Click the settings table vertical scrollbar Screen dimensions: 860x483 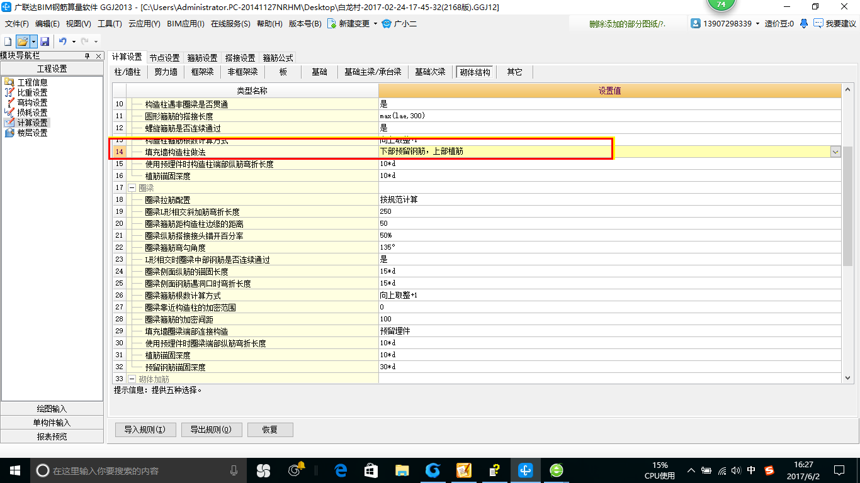click(x=848, y=206)
